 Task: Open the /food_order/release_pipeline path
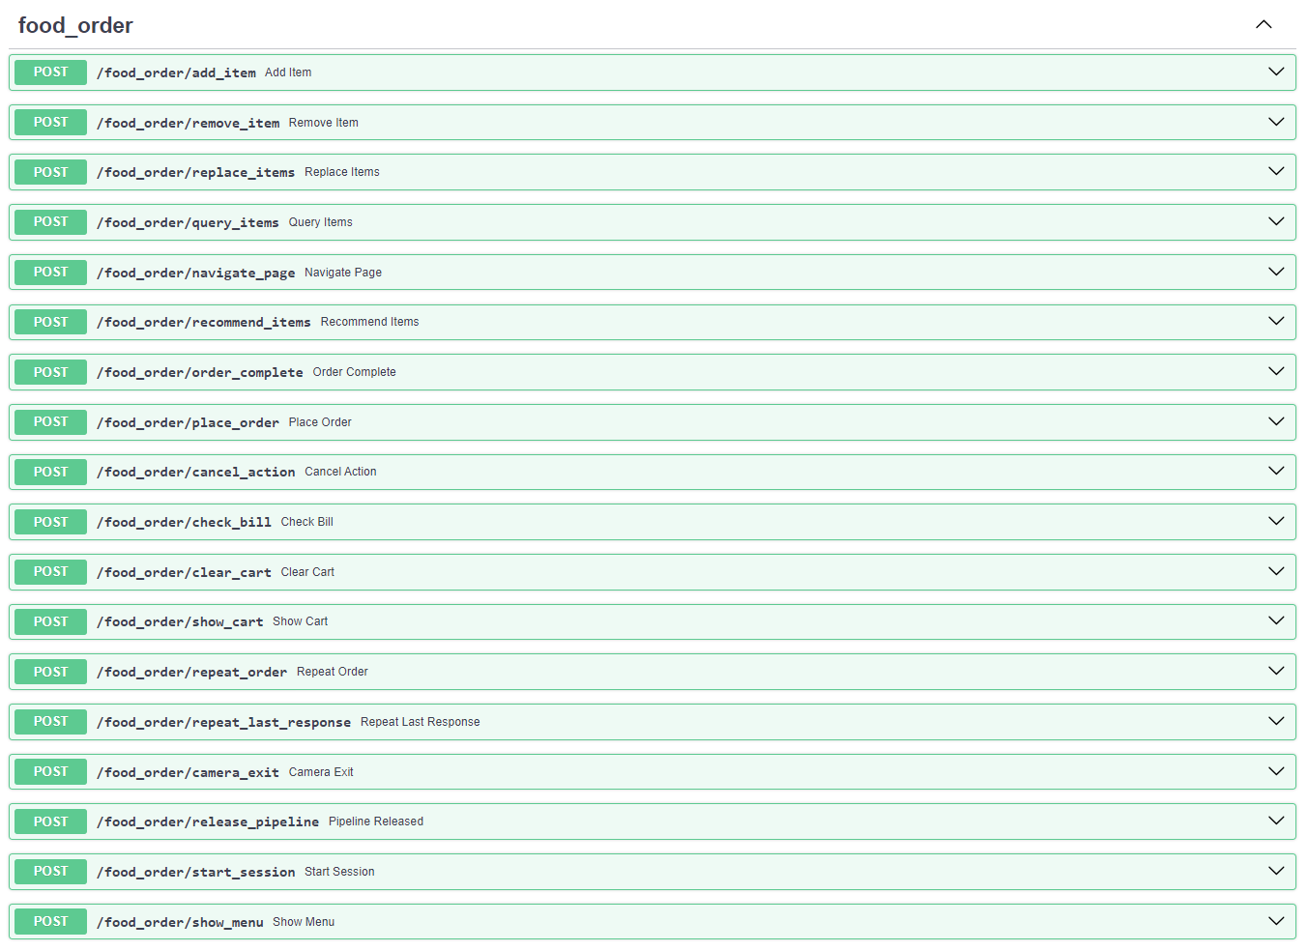tap(208, 821)
